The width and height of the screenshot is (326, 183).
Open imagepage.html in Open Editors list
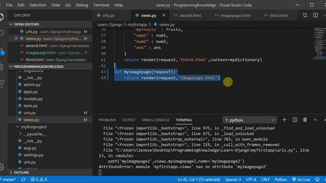tap(50, 53)
